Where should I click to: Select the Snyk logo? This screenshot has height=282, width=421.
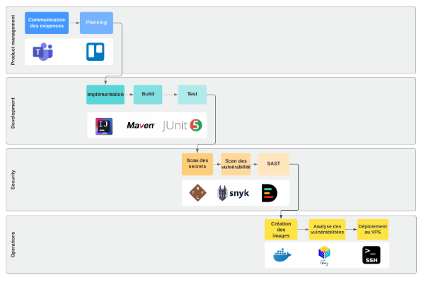pos(233,193)
